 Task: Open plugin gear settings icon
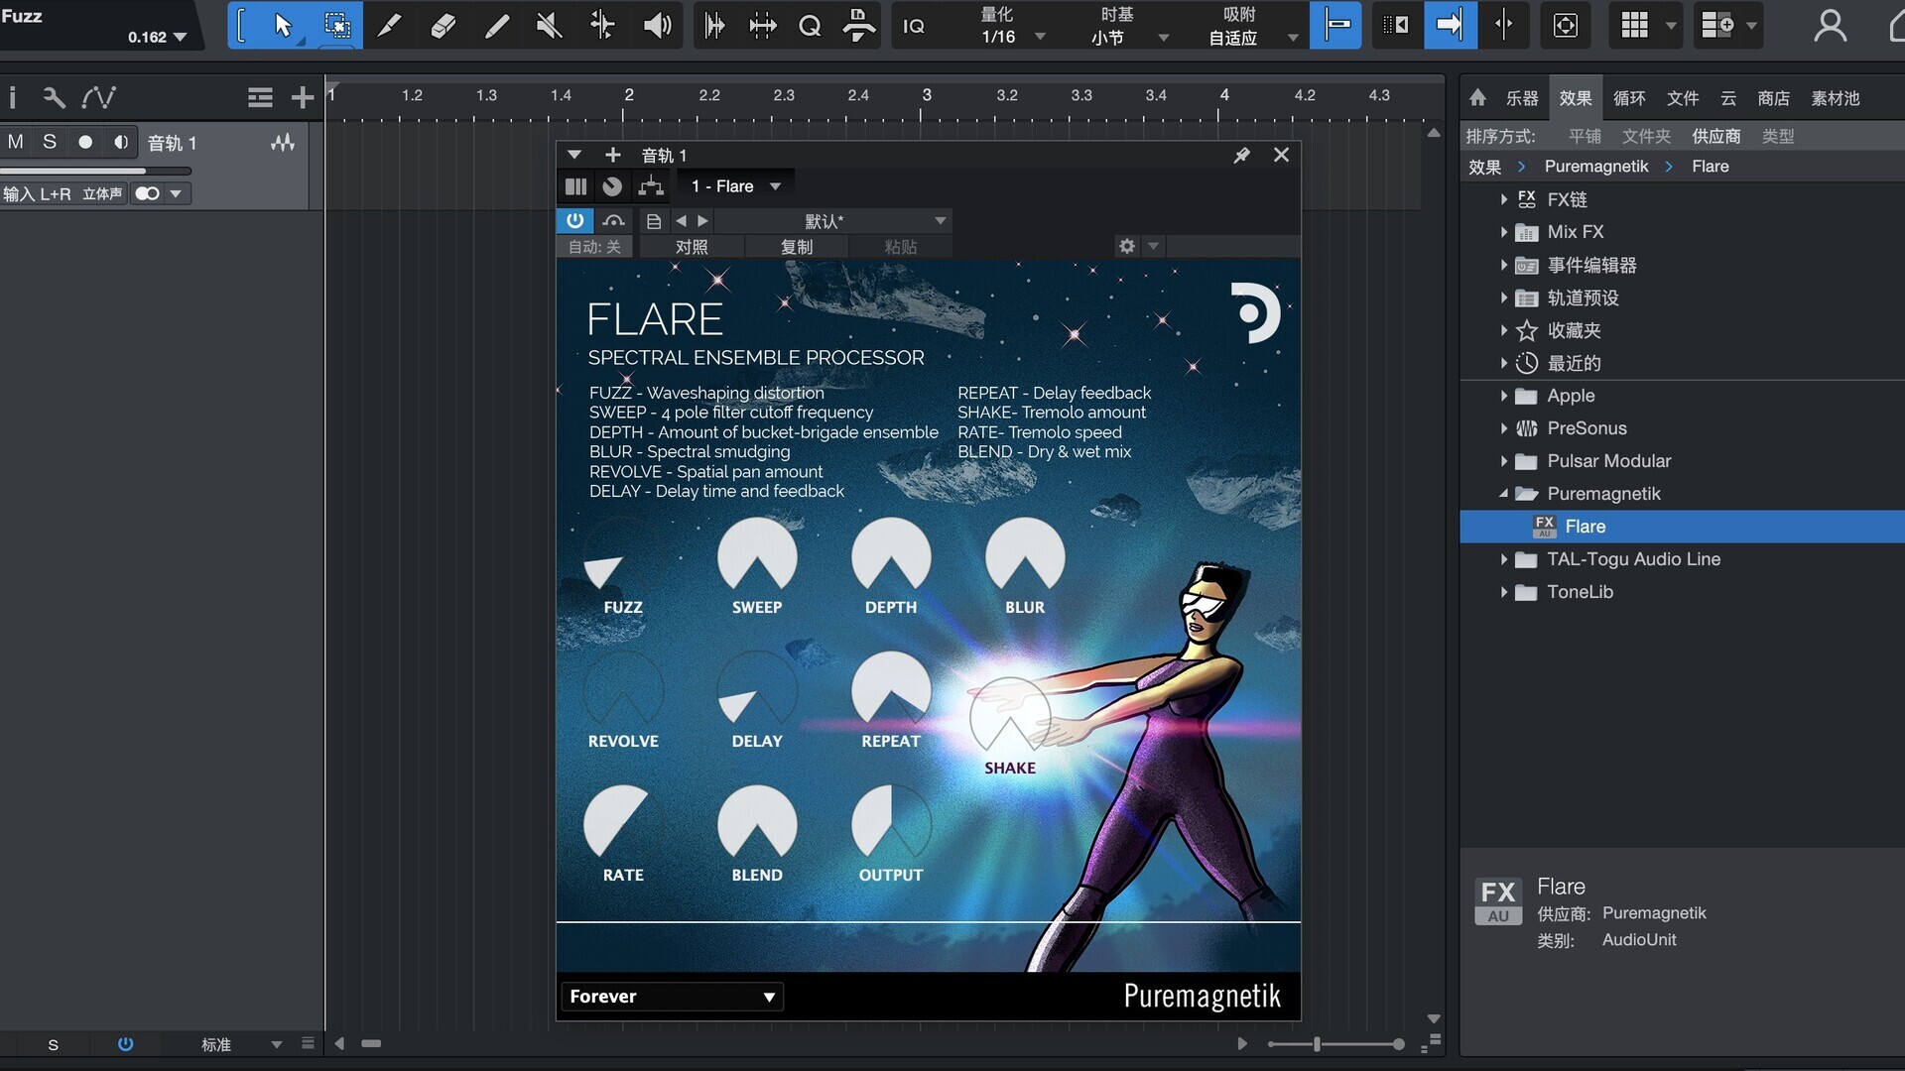1126,246
